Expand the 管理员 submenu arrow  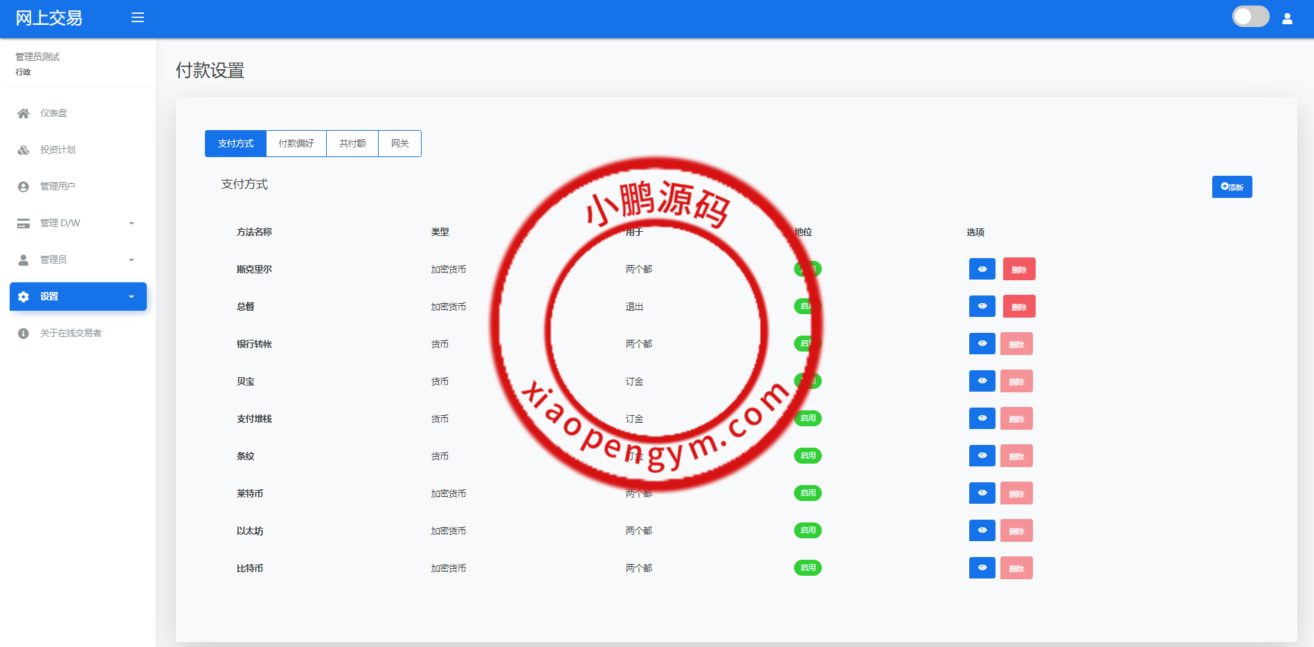click(132, 260)
